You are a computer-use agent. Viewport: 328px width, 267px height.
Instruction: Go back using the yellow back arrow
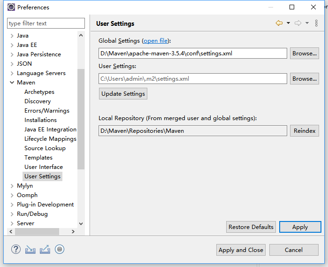pyautogui.click(x=279, y=23)
